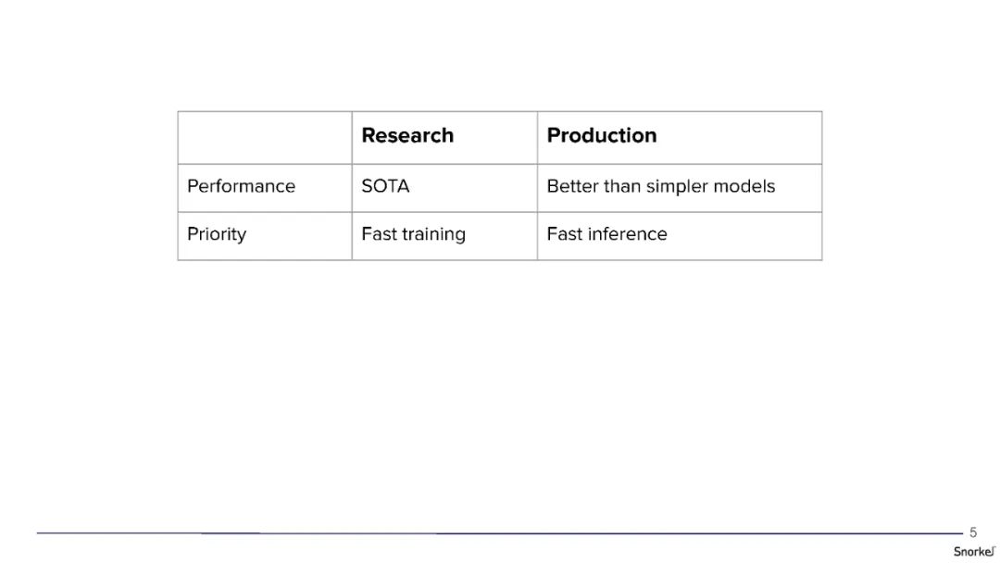Select the empty top-left table cell
This screenshot has width=1000, height=563.
click(x=265, y=138)
